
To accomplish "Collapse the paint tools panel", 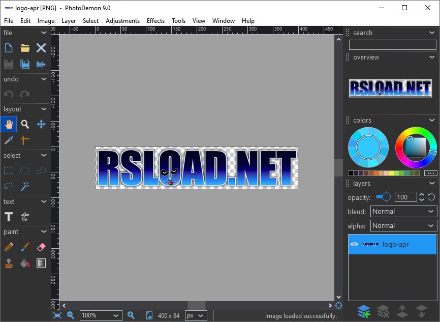I will coord(44,231).
